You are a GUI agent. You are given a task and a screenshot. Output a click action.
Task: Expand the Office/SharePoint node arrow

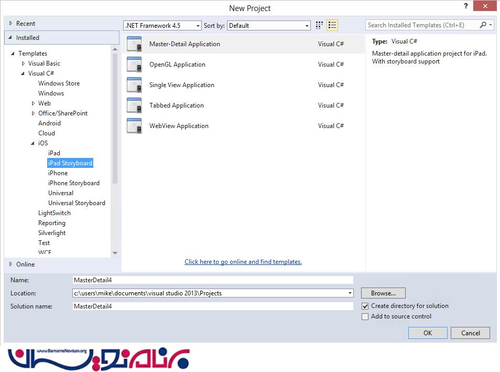pos(33,113)
